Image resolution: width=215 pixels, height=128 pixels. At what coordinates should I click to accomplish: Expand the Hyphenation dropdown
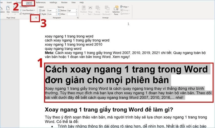tap(27, 14)
